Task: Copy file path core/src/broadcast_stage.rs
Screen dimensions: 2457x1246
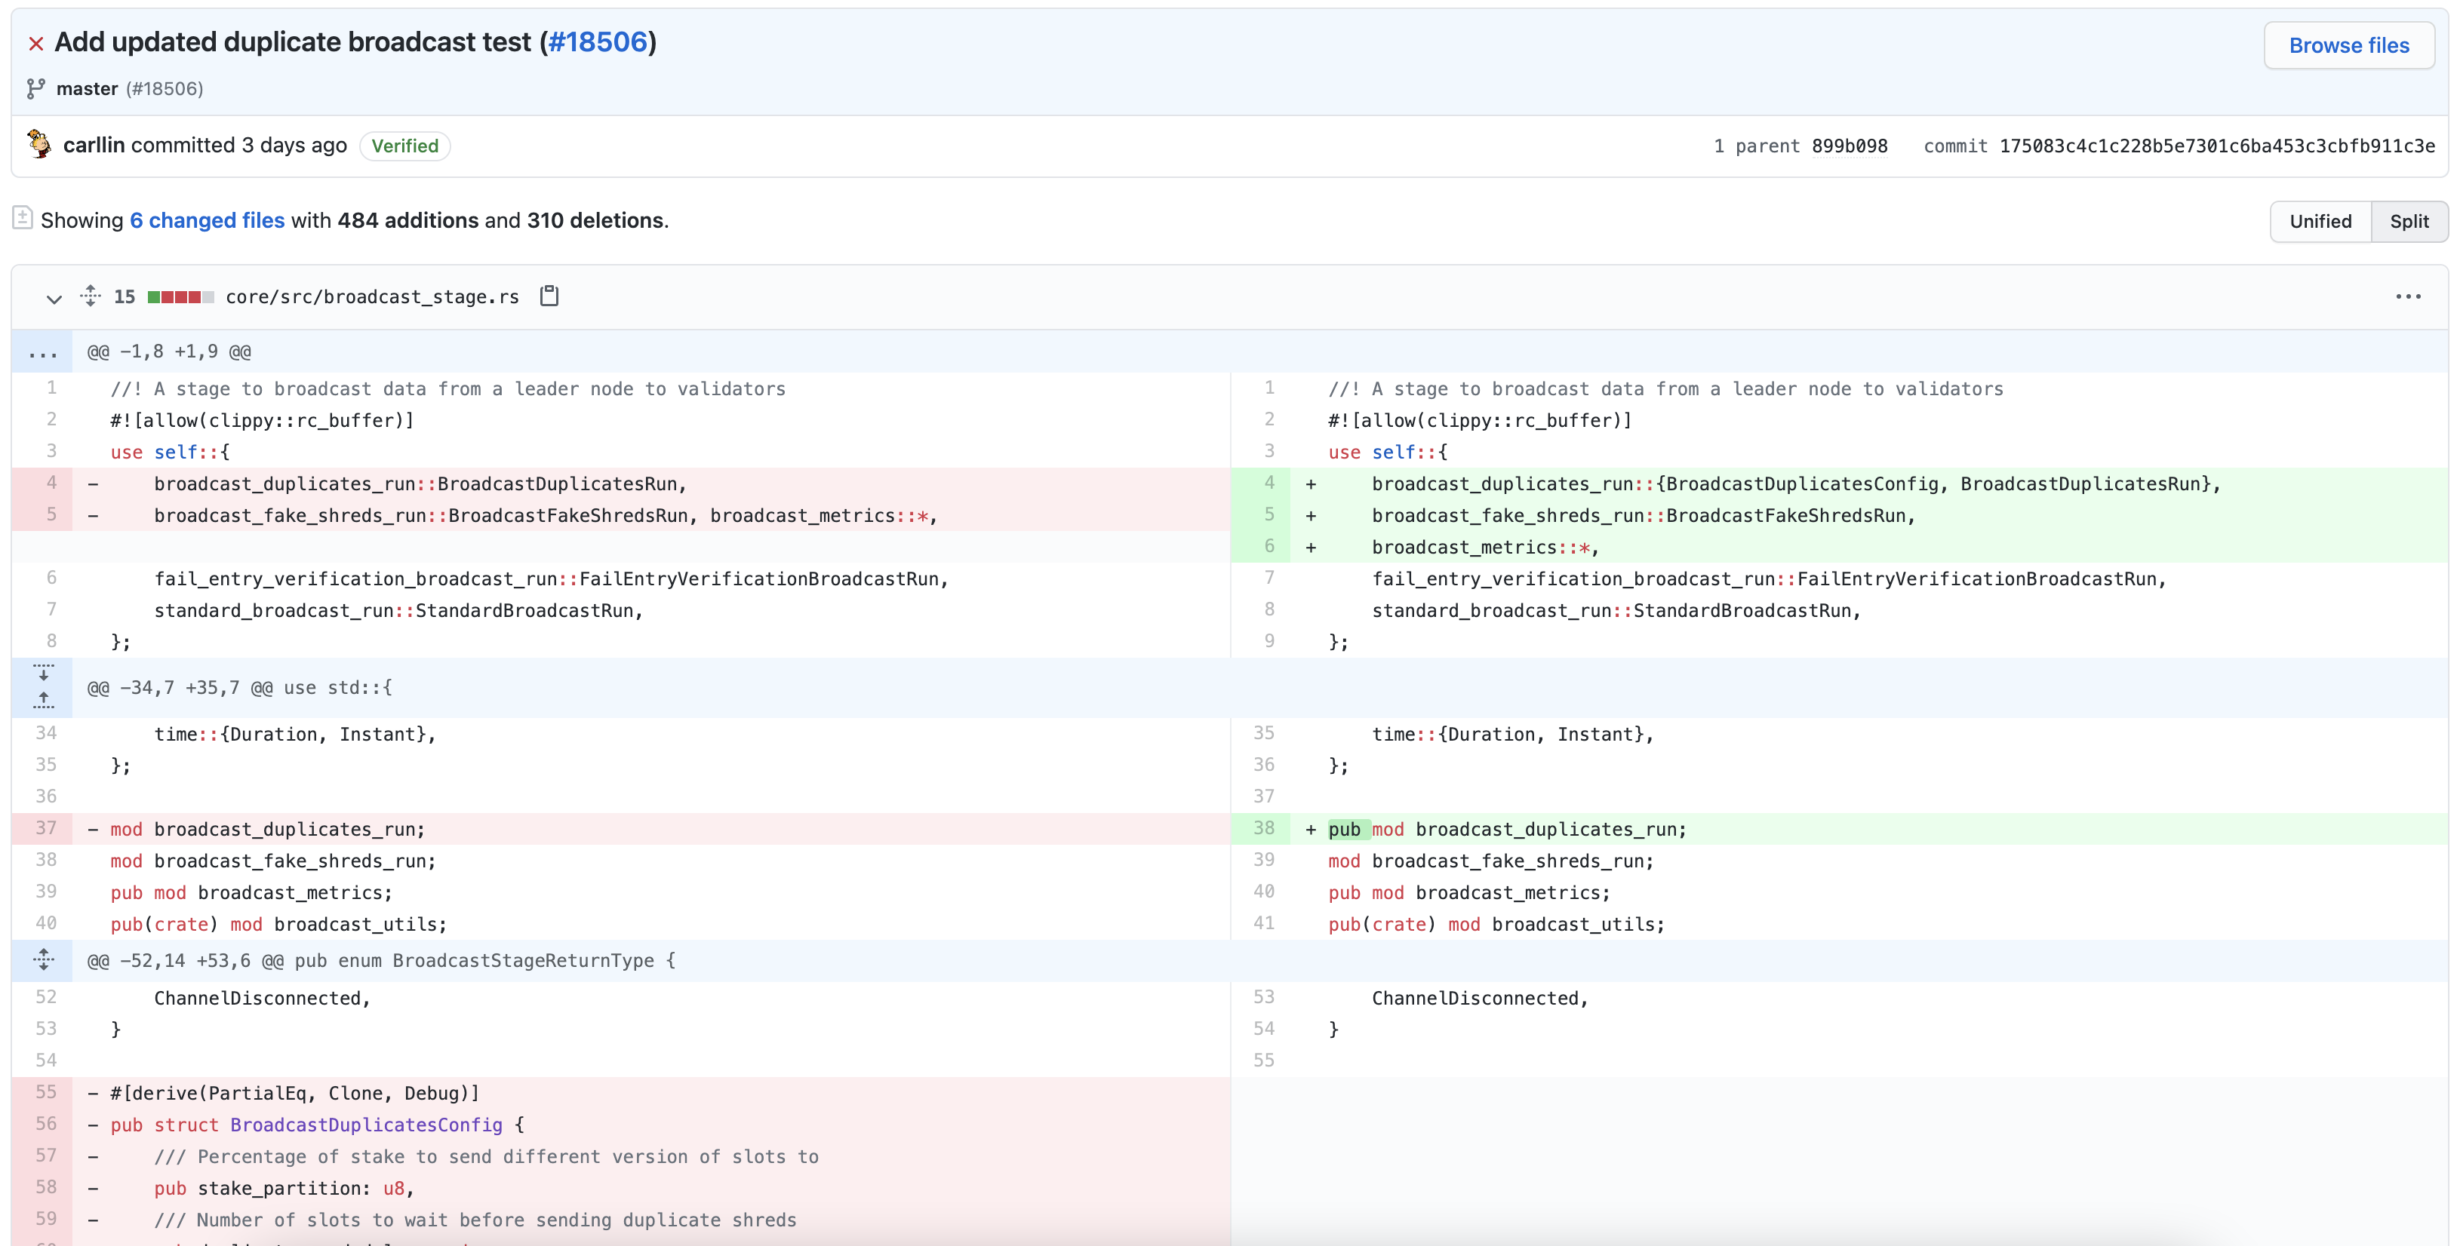Action: click(x=549, y=296)
